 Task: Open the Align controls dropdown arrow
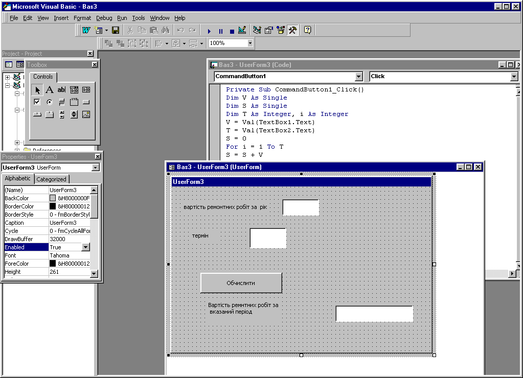point(167,43)
